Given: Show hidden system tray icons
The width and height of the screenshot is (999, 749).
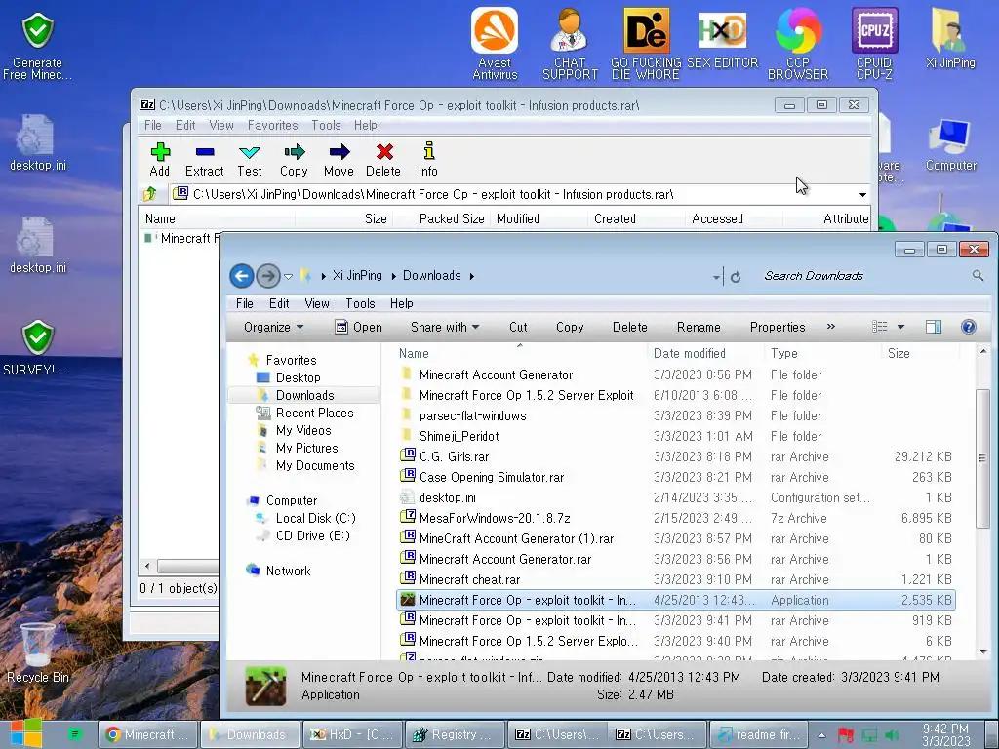Looking at the screenshot, I should pos(821,735).
